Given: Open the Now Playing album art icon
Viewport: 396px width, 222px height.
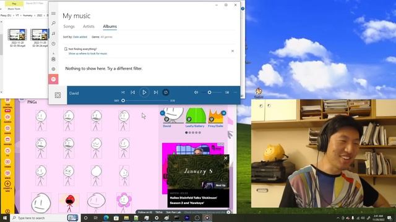Looking at the screenshot, I should 58,95.
